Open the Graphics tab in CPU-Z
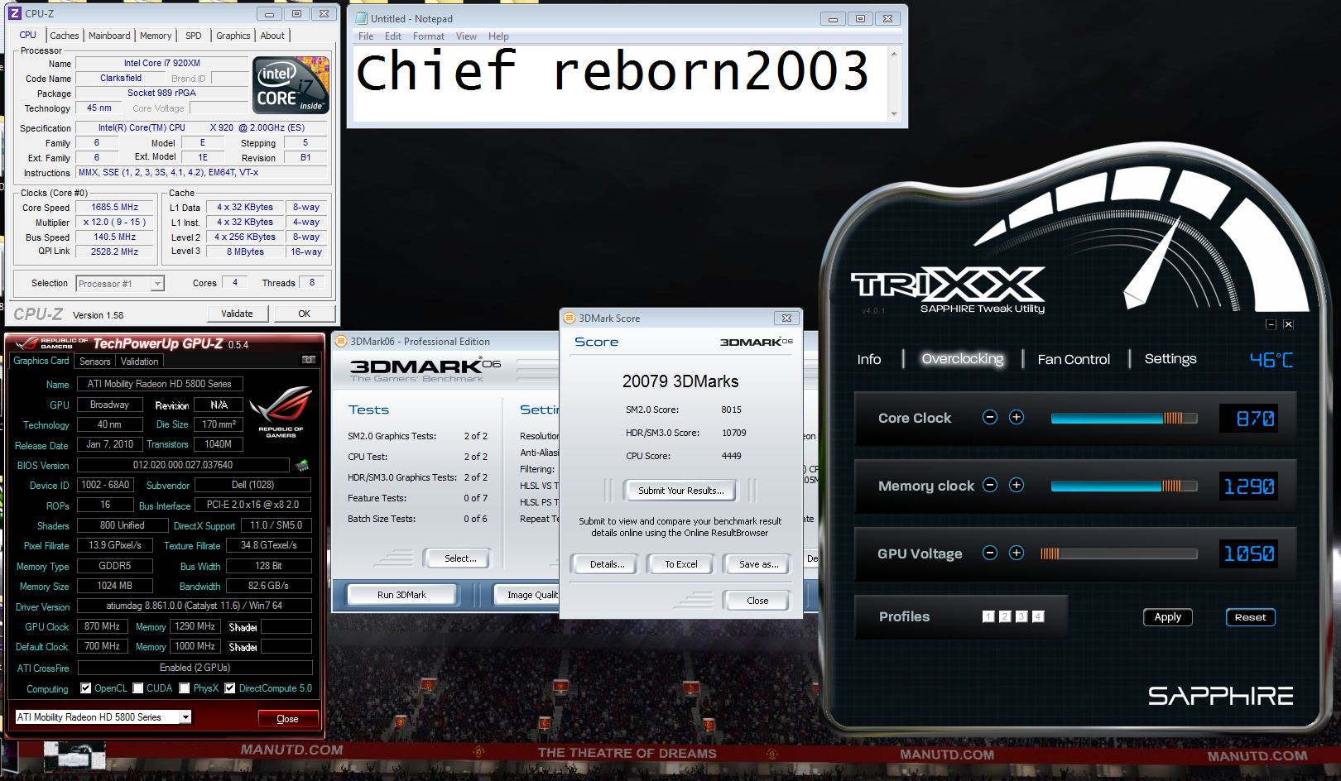Screen dimensions: 1341x781 [x=233, y=36]
